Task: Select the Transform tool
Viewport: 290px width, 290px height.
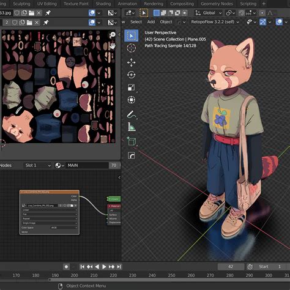Action: click(132, 100)
